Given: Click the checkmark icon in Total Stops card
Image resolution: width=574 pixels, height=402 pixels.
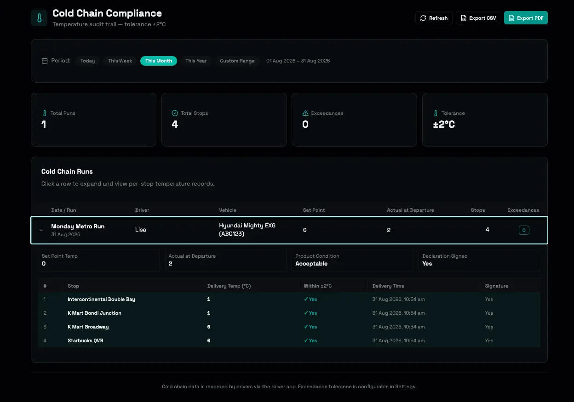Looking at the screenshot, I should coord(175,113).
